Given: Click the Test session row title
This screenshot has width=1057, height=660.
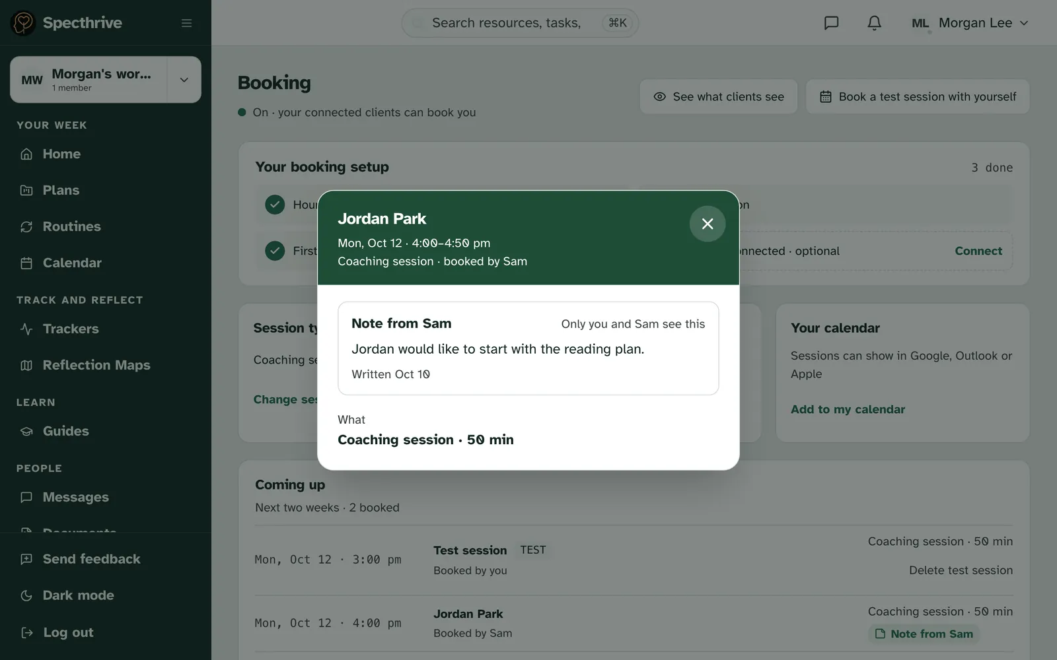Looking at the screenshot, I should click(x=470, y=550).
